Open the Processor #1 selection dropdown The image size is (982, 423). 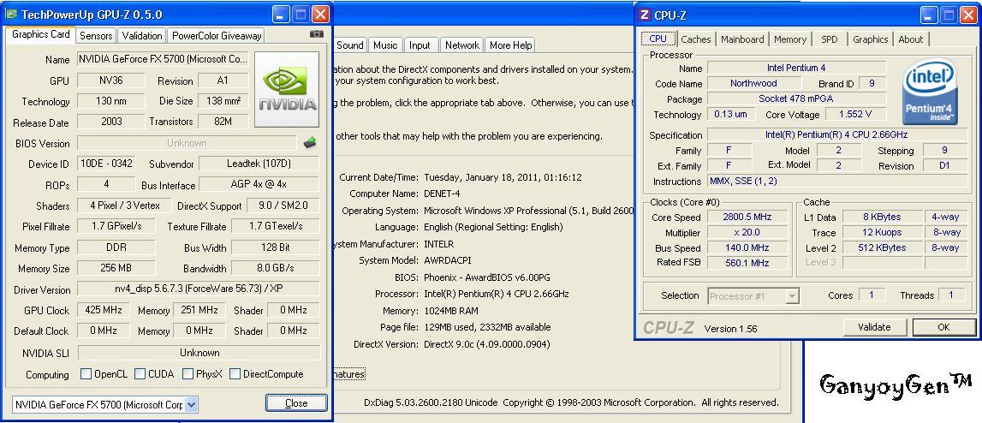pos(792,295)
